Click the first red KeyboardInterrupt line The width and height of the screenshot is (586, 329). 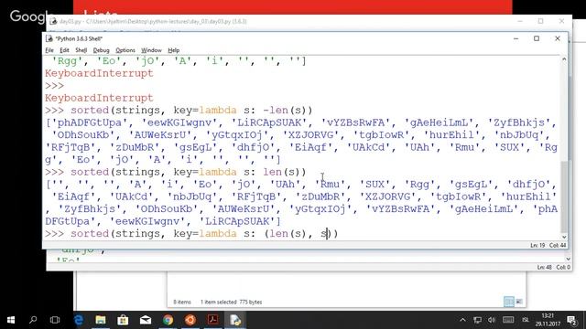(99, 73)
